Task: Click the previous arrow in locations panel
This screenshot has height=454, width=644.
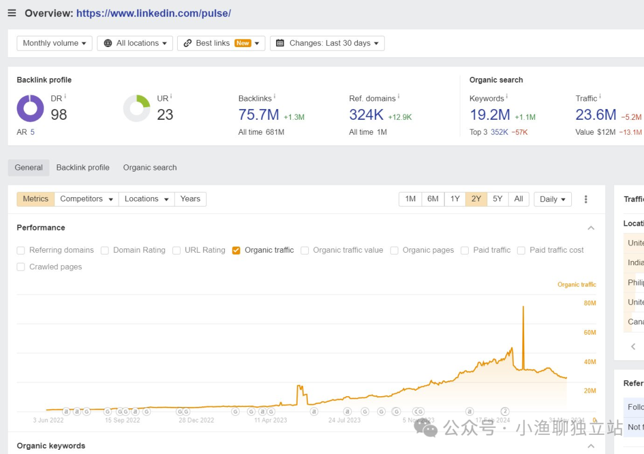Action: [633, 346]
